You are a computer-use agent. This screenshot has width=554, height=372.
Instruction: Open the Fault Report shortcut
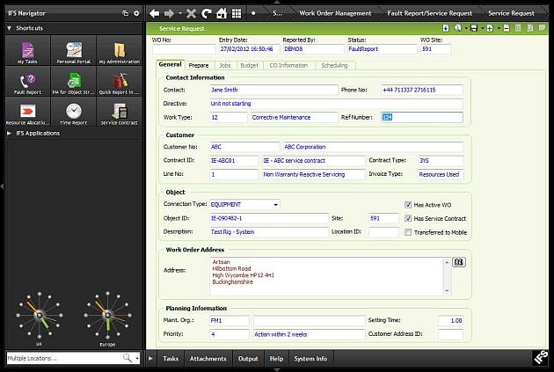pos(27,81)
